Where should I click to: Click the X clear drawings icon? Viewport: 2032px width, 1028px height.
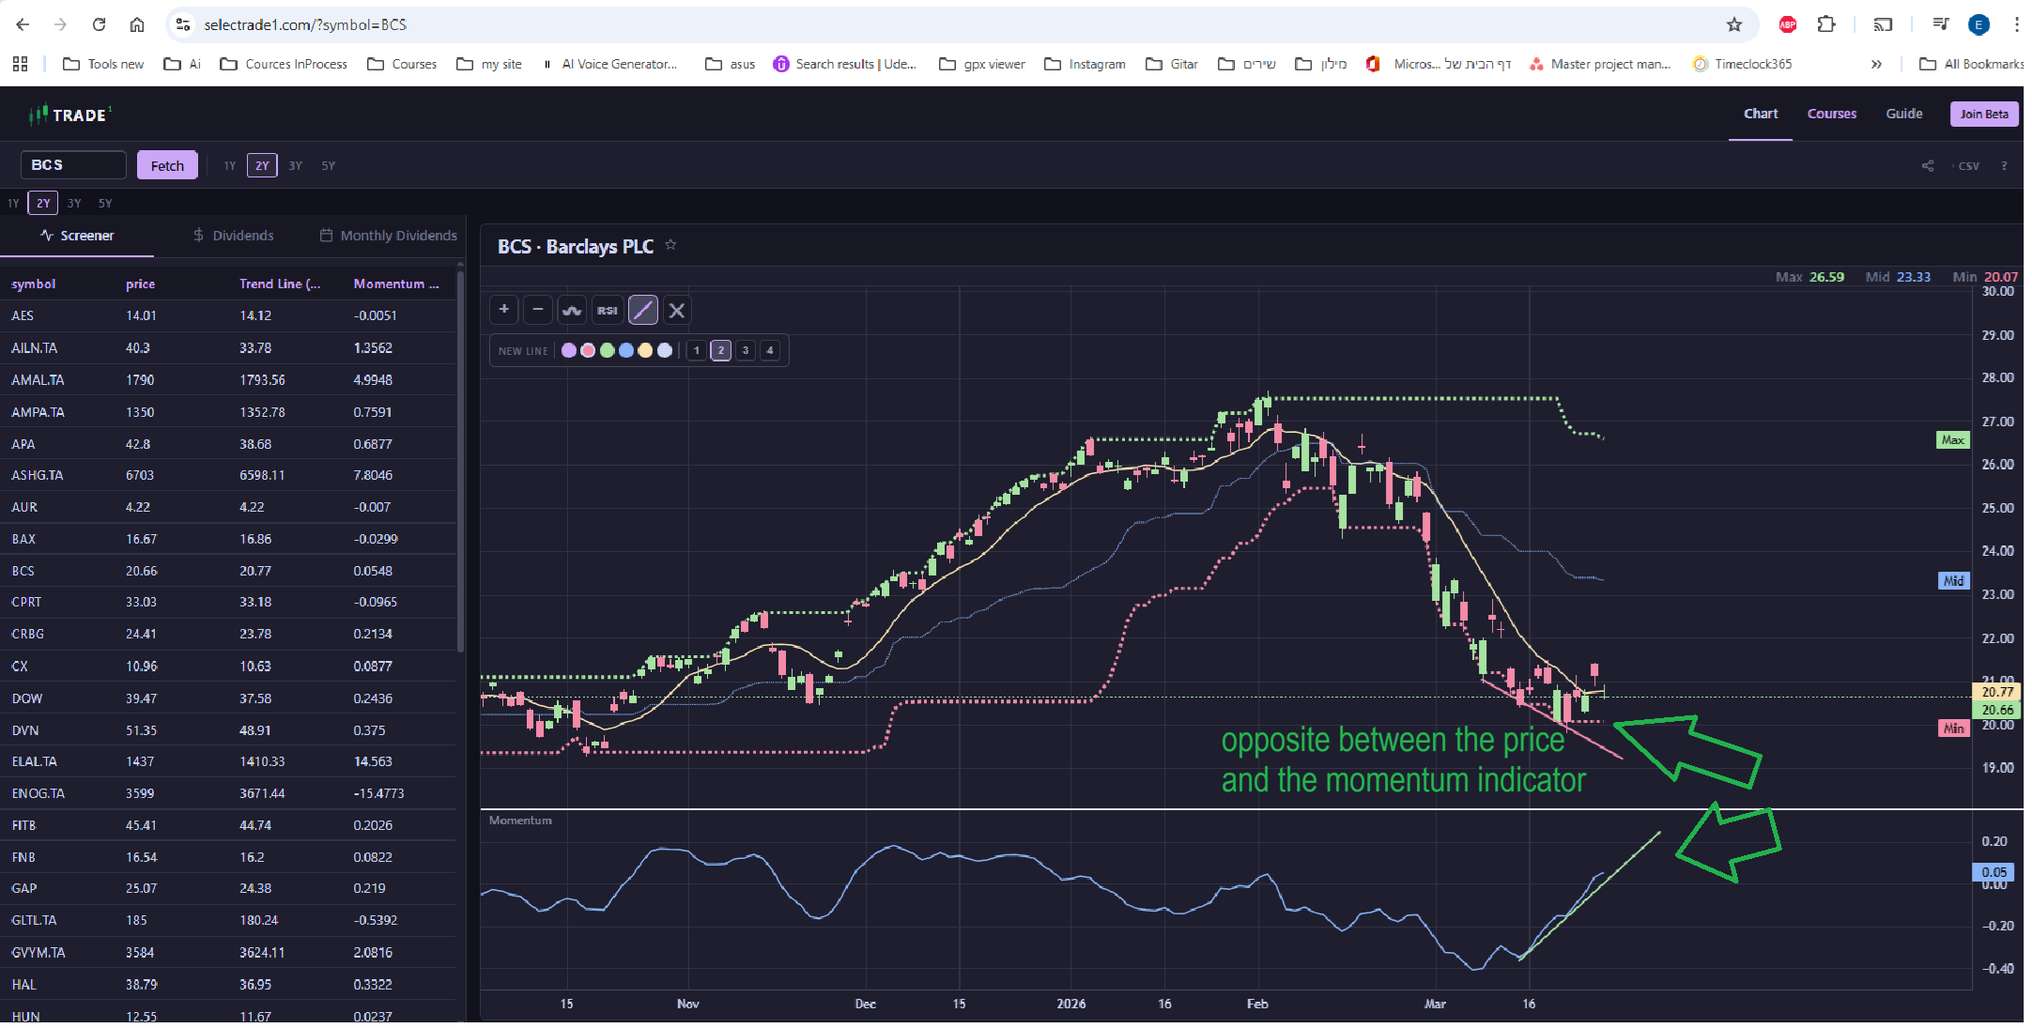click(677, 310)
